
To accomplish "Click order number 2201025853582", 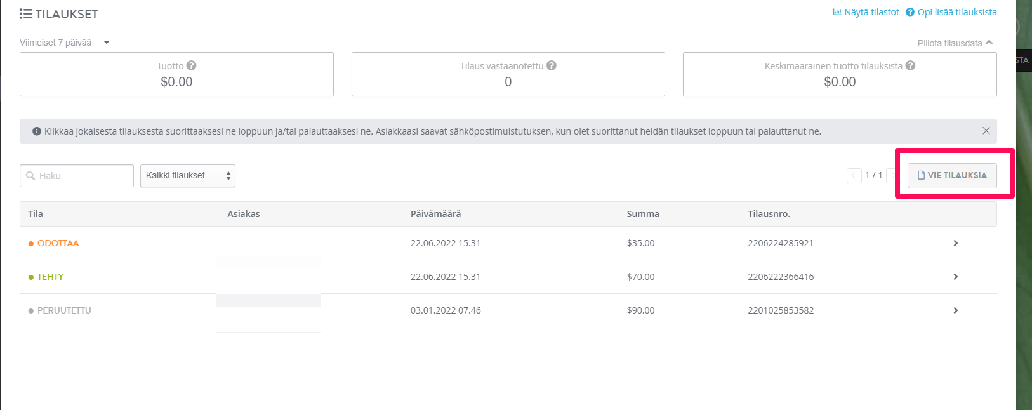I will point(781,310).
